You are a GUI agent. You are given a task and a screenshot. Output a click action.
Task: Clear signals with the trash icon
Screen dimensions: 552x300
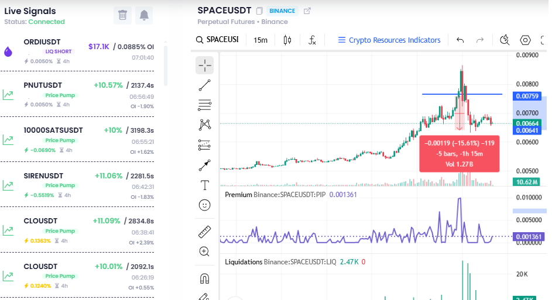click(122, 15)
